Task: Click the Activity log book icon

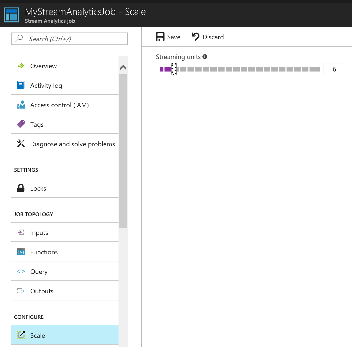Action: tap(21, 85)
